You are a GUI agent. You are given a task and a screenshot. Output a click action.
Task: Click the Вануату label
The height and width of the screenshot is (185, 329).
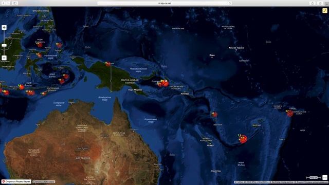(x=217, y=124)
